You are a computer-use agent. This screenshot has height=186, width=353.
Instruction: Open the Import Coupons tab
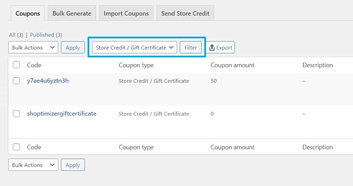(x=126, y=13)
